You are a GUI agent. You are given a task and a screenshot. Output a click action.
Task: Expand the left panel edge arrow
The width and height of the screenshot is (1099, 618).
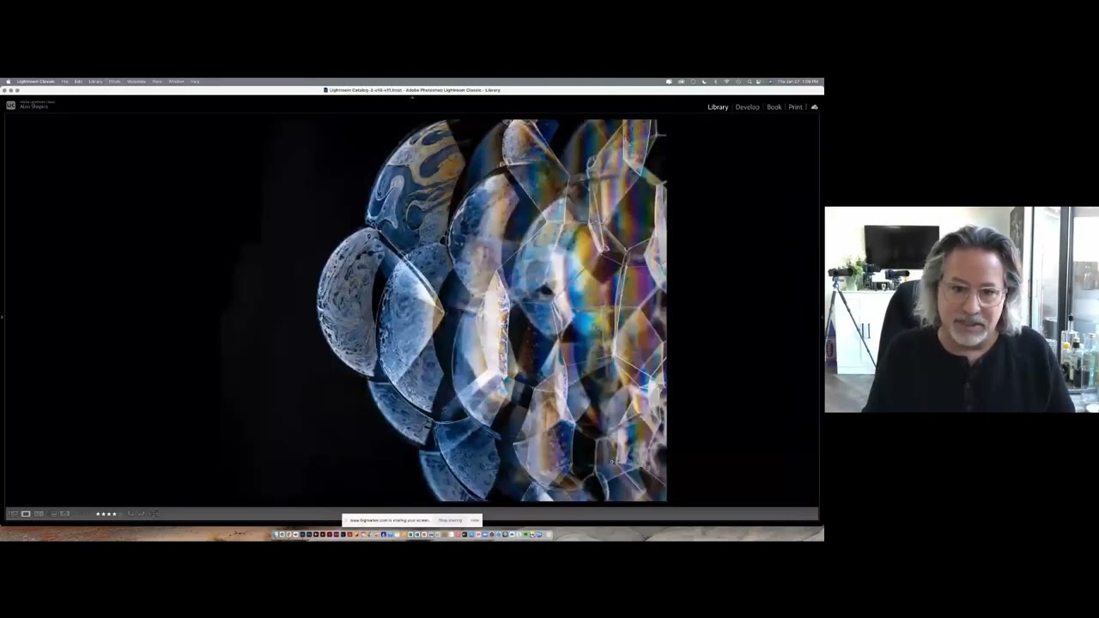coord(2,317)
